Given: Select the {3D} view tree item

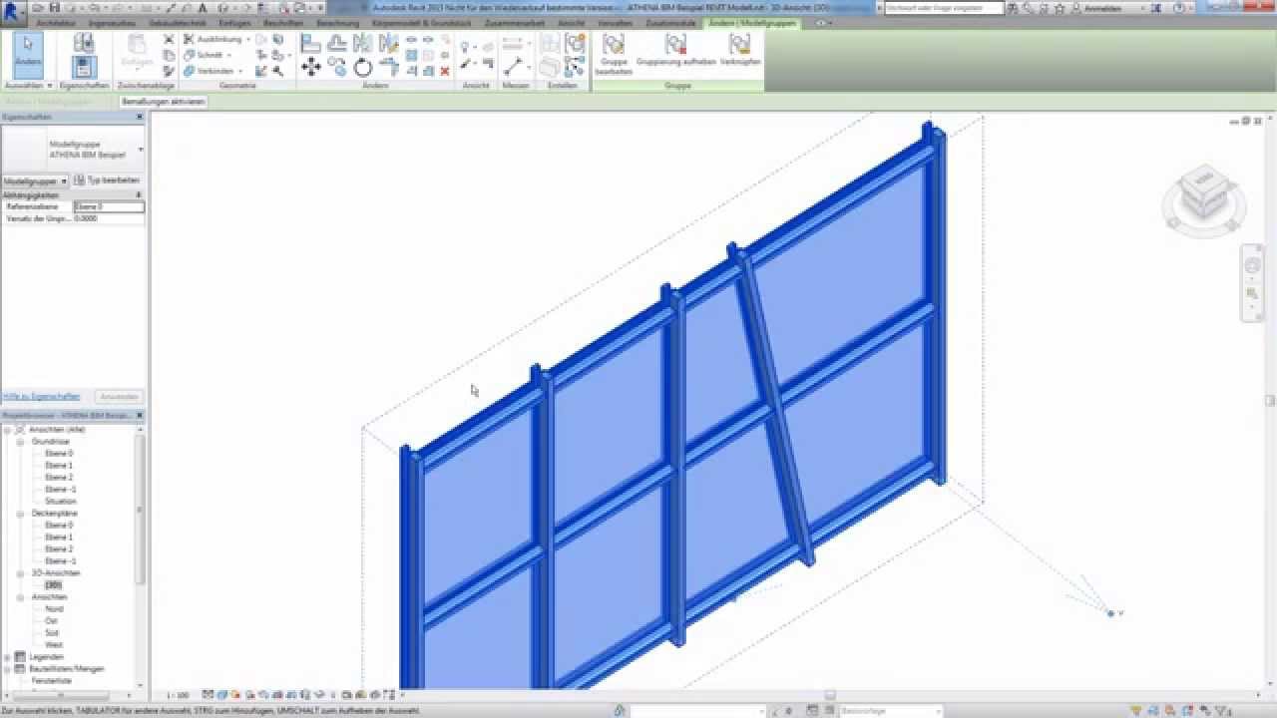Looking at the screenshot, I should click(53, 584).
